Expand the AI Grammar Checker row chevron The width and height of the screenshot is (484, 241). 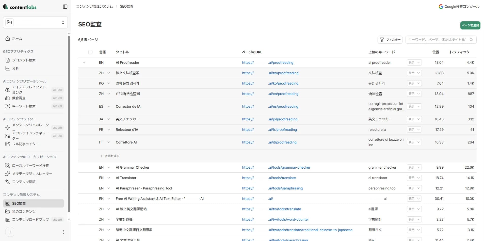[x=109, y=167]
